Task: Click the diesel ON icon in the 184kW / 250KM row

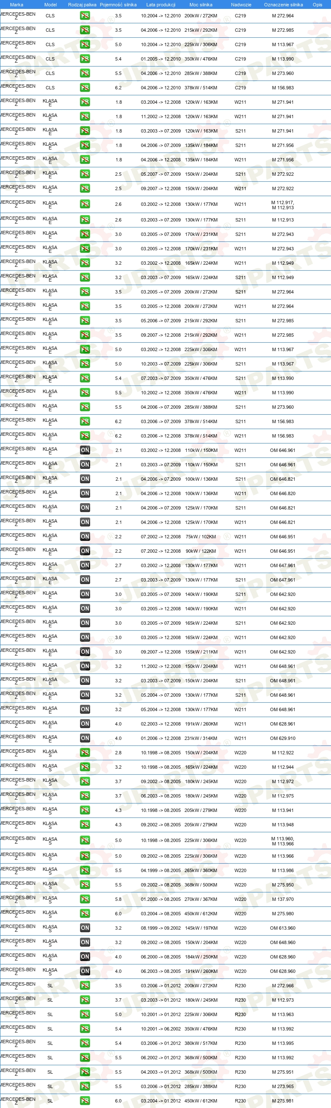Action: (85, 957)
